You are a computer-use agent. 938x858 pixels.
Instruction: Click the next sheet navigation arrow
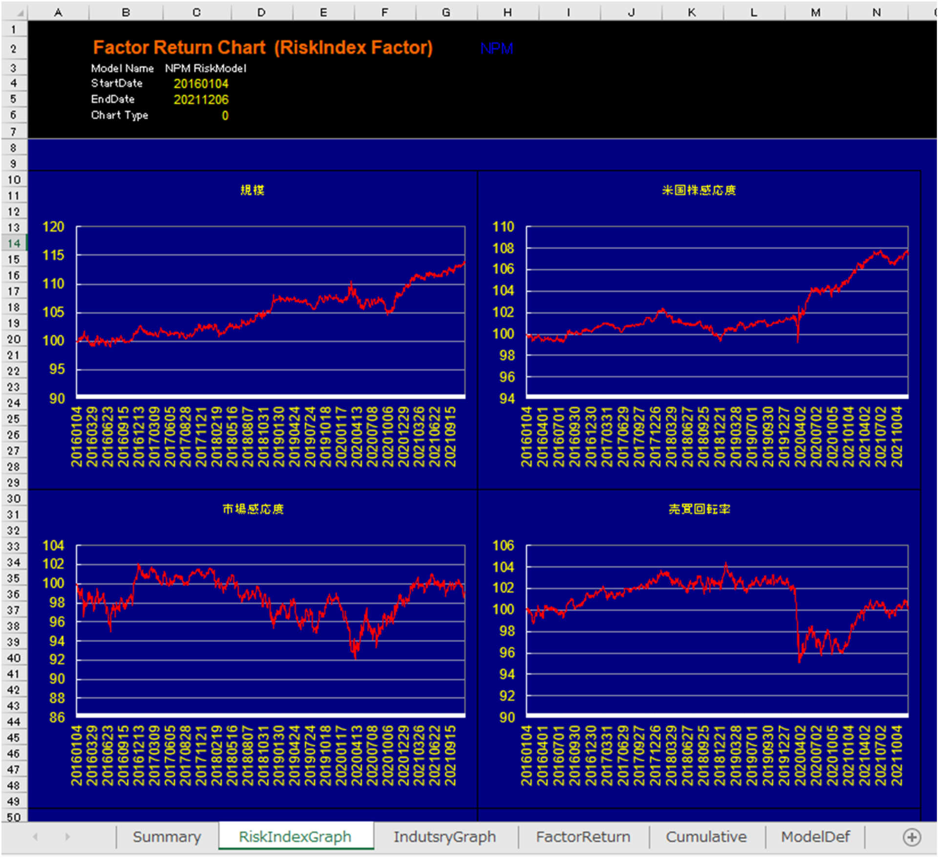[x=67, y=837]
